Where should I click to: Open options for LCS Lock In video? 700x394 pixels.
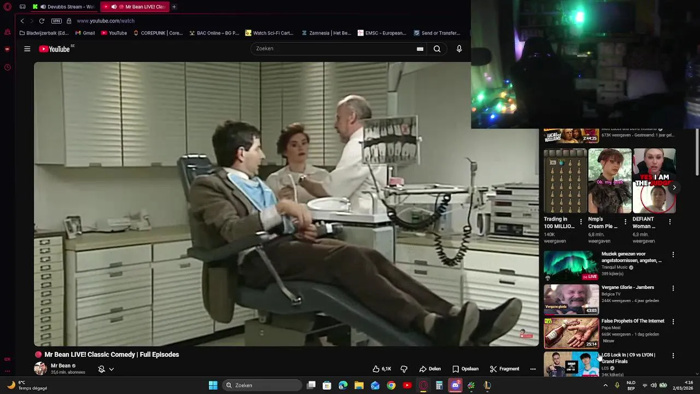(673, 355)
